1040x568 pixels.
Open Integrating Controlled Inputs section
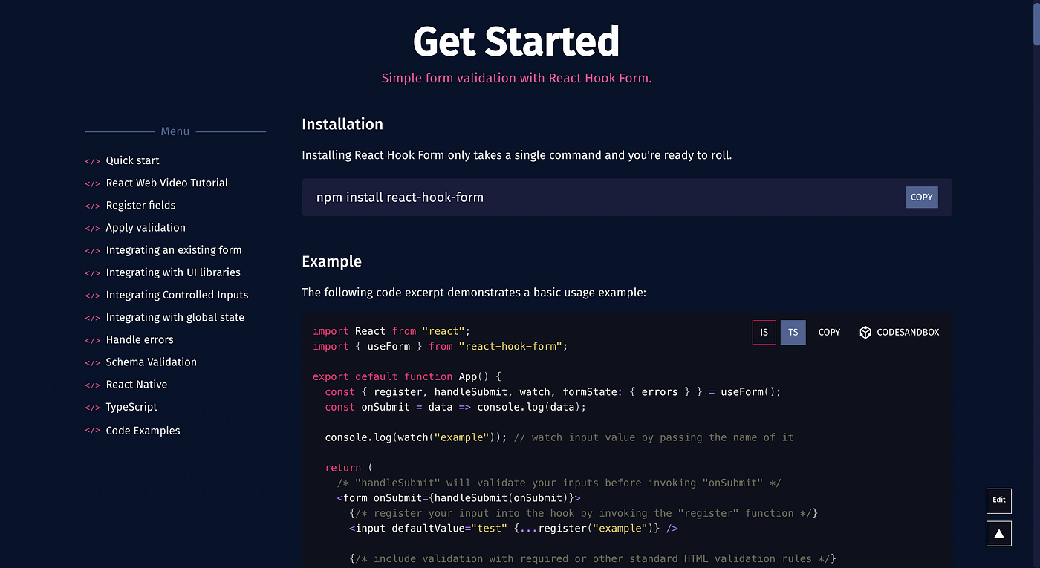(x=177, y=295)
